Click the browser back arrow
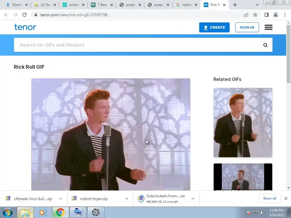The height and width of the screenshot is (218, 291). (x=6, y=15)
